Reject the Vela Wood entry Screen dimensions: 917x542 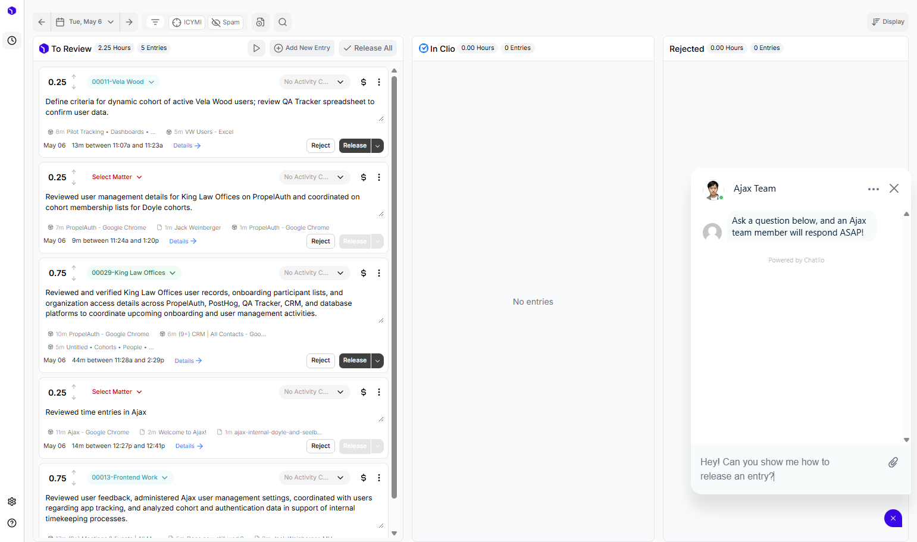(x=321, y=146)
